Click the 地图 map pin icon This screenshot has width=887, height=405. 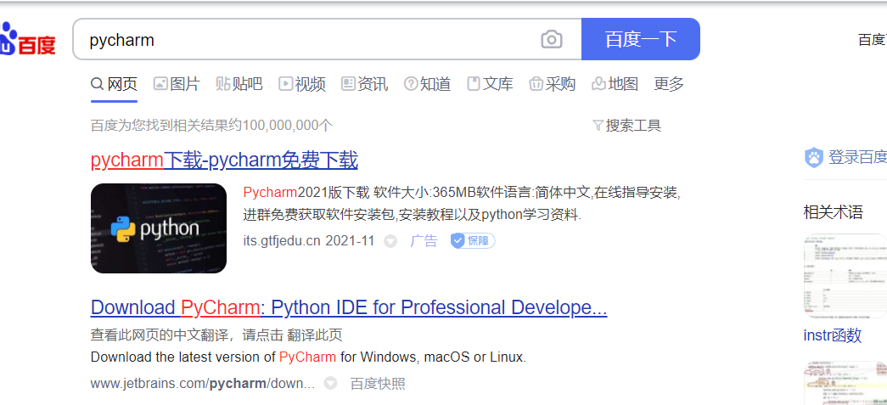pos(598,84)
